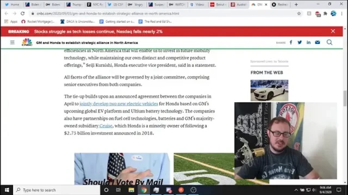Share the article on Twitter

[300, 42]
